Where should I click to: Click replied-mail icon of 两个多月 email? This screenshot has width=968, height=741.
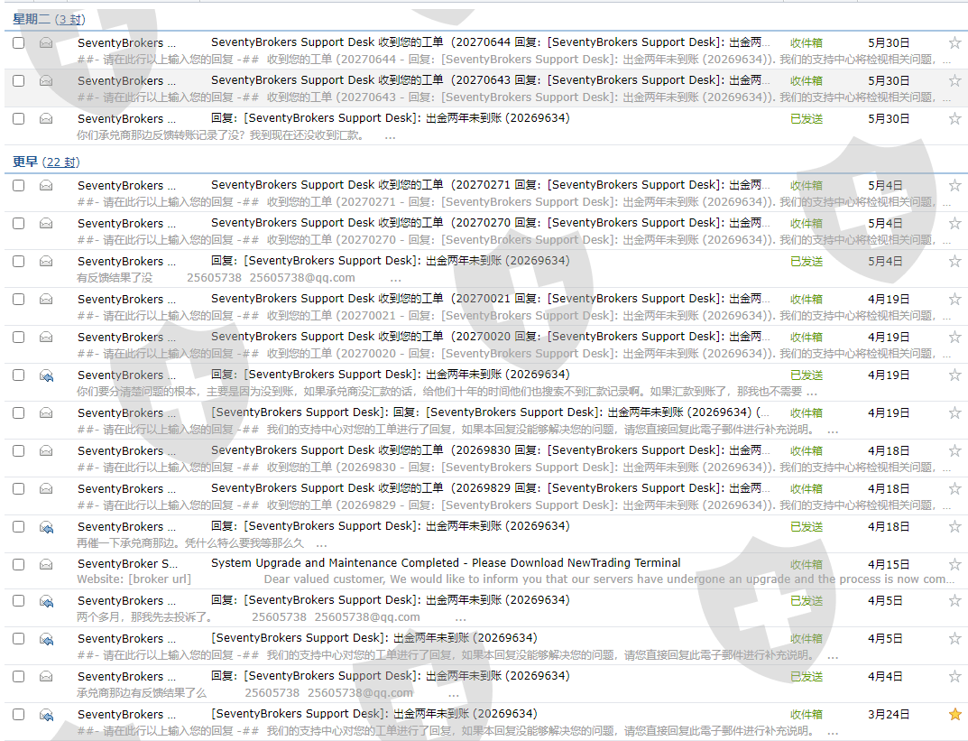click(46, 601)
